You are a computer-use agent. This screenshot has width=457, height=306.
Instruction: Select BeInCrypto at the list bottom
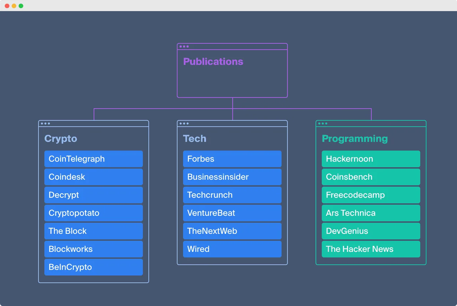click(x=94, y=267)
